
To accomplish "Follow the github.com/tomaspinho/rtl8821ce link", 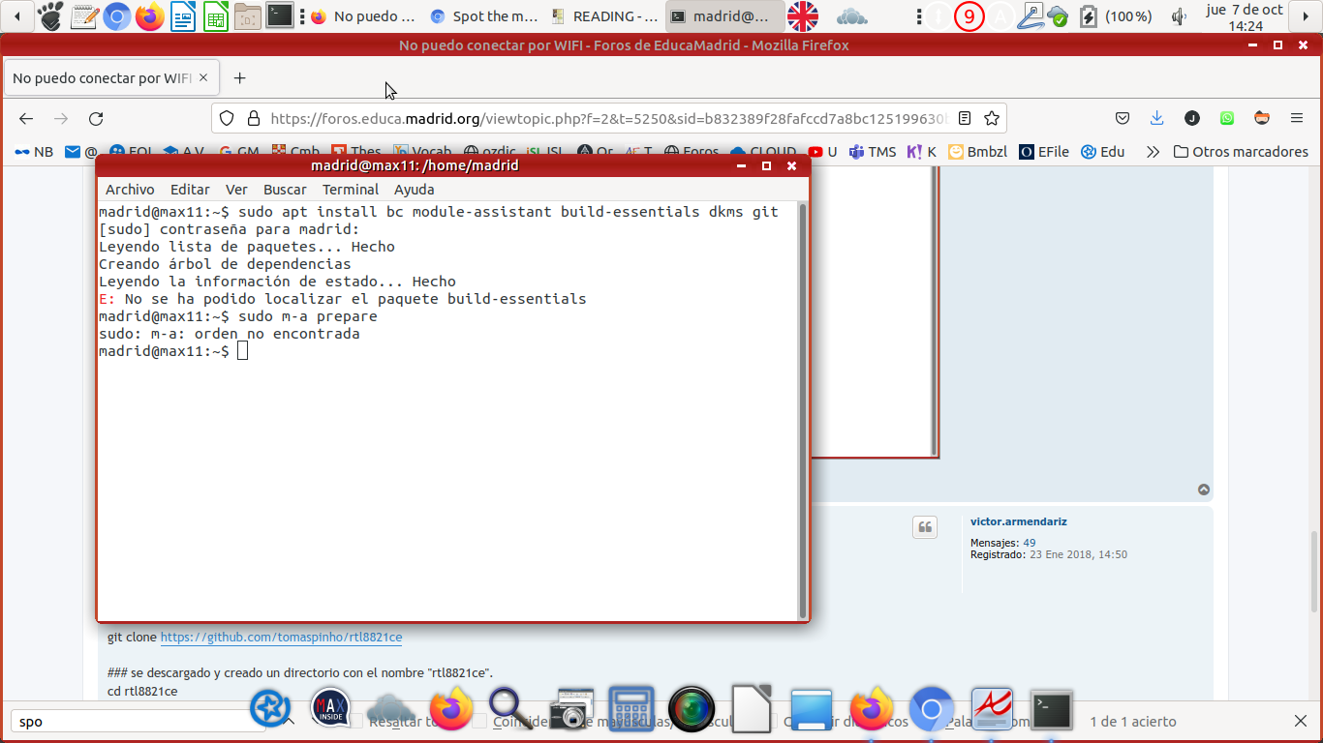I will [281, 638].
